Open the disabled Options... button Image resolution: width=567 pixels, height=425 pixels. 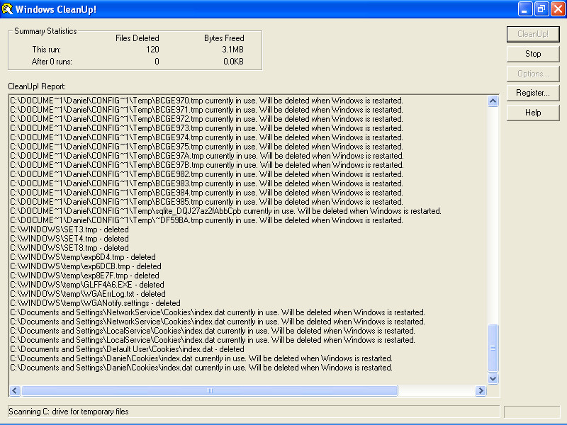(x=533, y=74)
